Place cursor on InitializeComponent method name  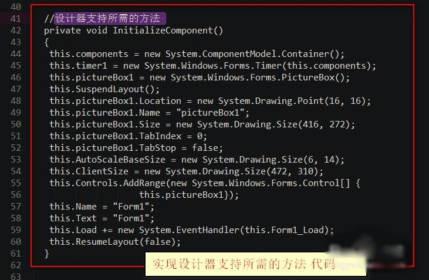(168, 30)
